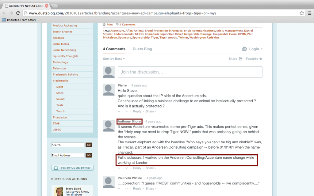314x196 pixels.
Task: Downvote Paul Van Winkle's comment
Action: (127, 189)
